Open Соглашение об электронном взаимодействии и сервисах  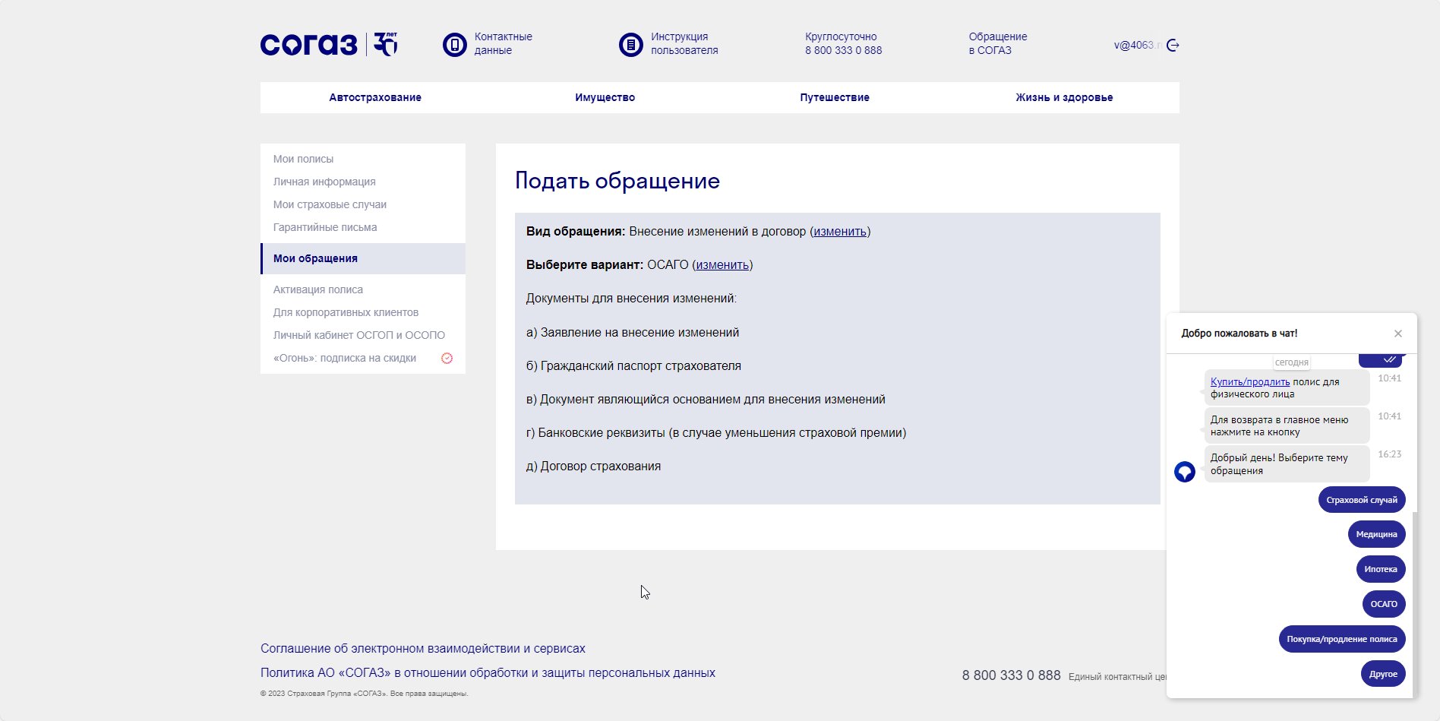tap(423, 649)
